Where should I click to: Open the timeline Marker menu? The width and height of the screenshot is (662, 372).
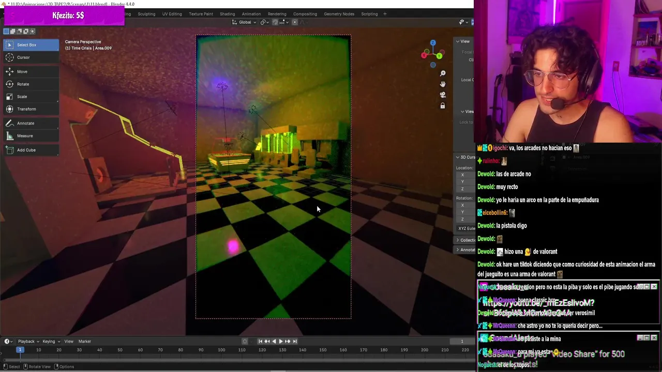tap(85, 341)
